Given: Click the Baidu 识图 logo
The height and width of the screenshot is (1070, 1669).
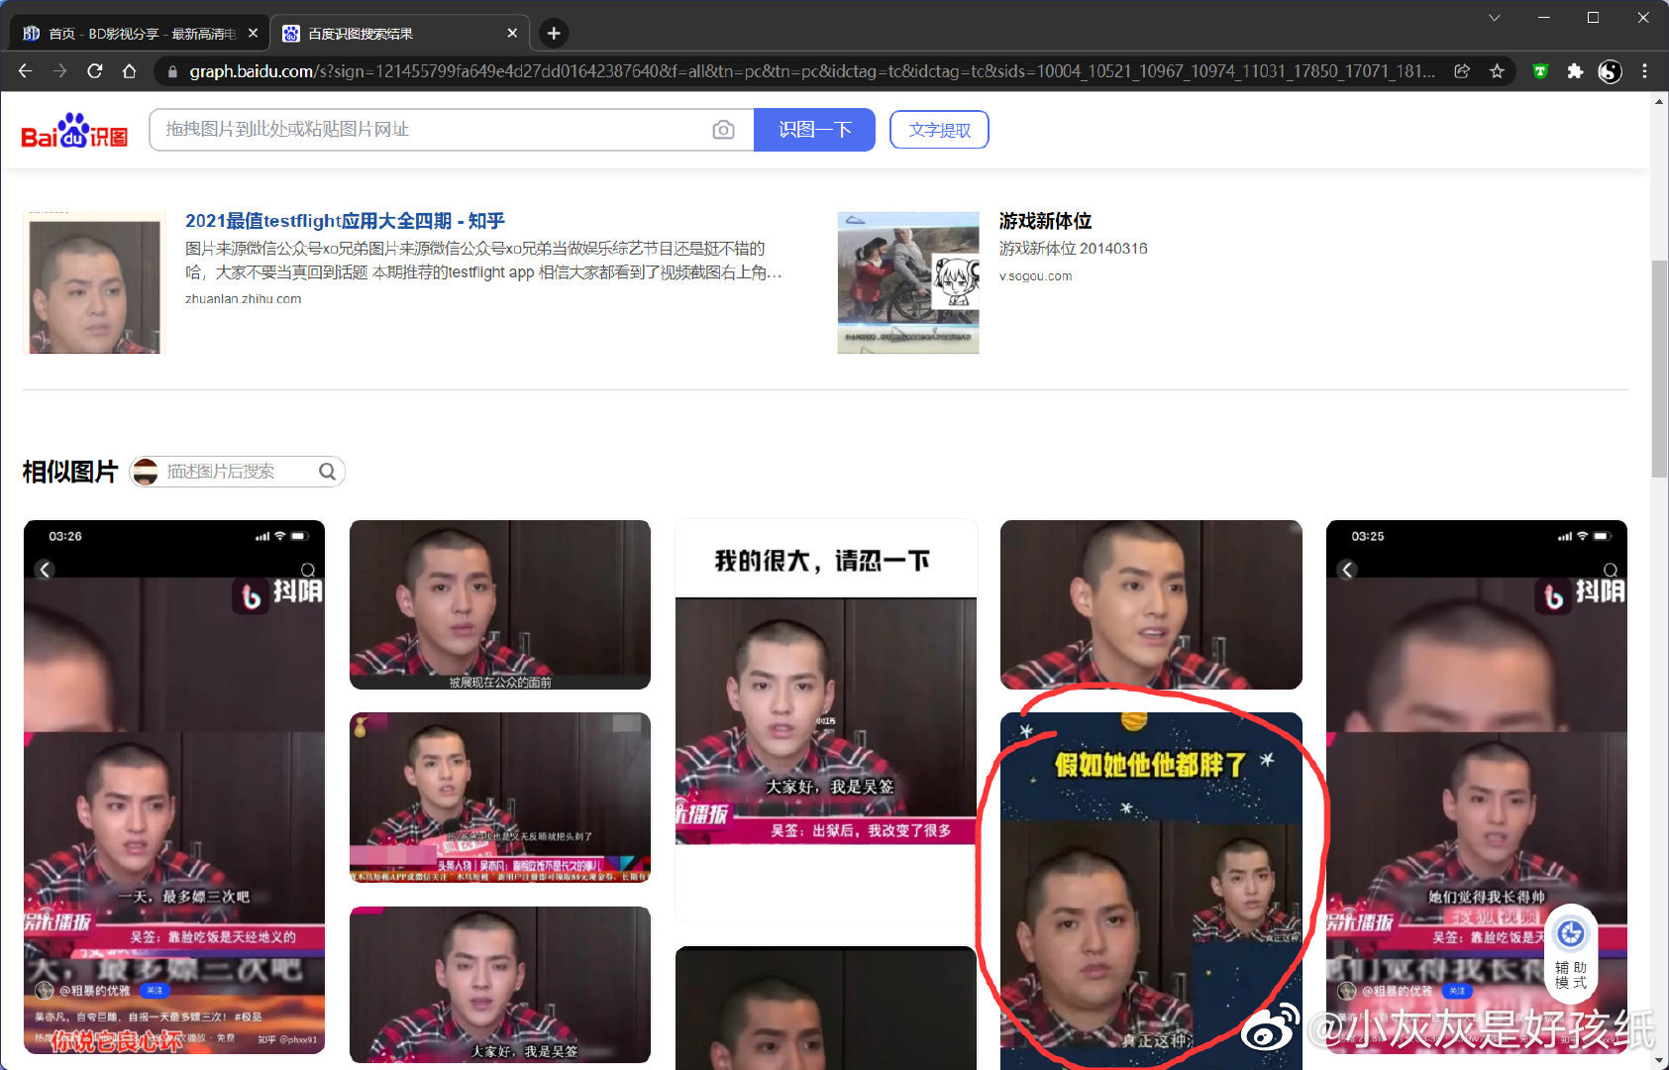Looking at the screenshot, I should click(x=74, y=131).
